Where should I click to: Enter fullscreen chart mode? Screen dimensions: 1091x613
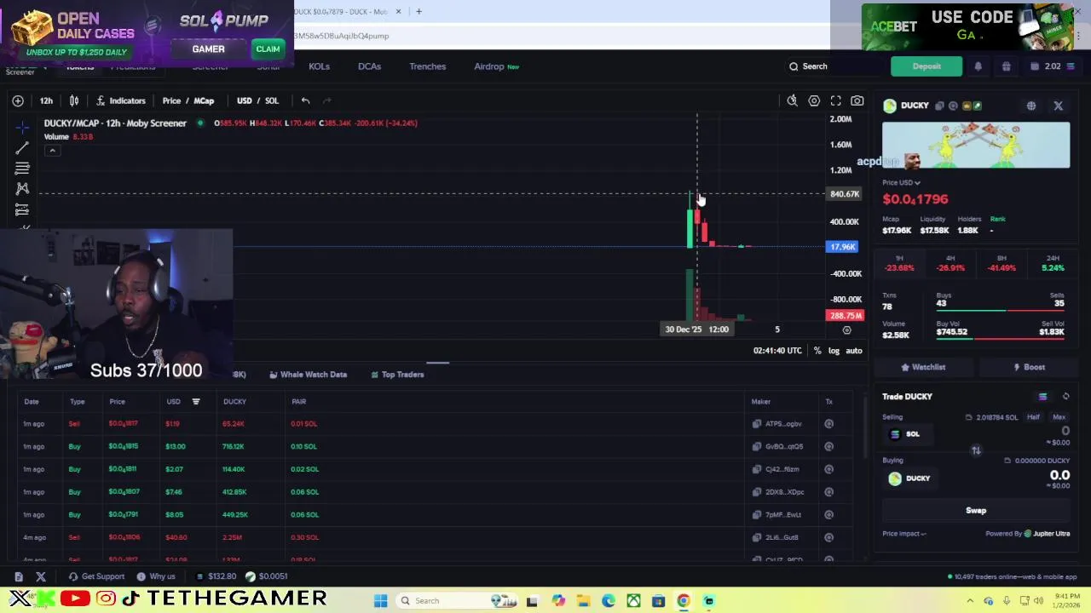[836, 100]
